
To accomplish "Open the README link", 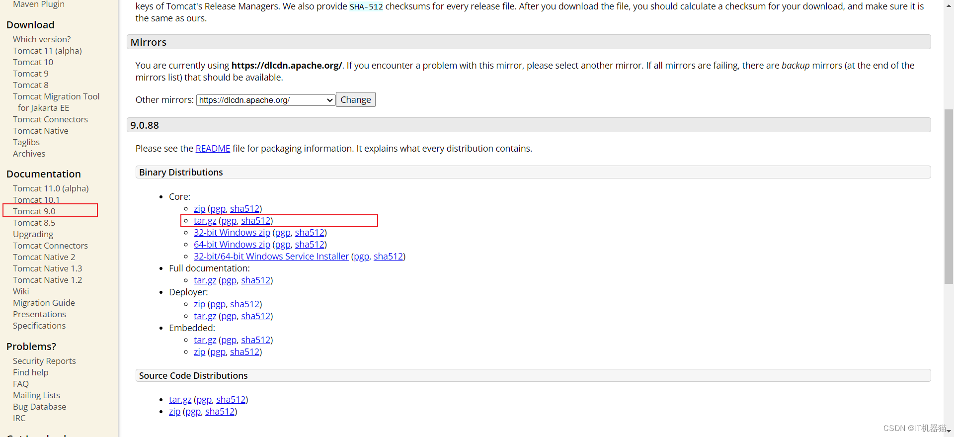I will (213, 148).
